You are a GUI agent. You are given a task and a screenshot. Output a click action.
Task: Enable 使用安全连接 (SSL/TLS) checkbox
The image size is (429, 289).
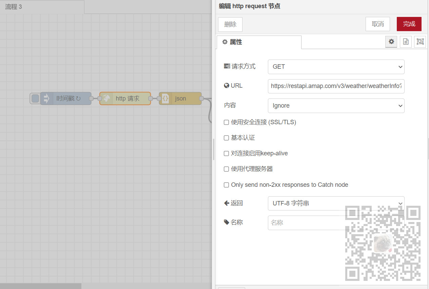[226, 122]
